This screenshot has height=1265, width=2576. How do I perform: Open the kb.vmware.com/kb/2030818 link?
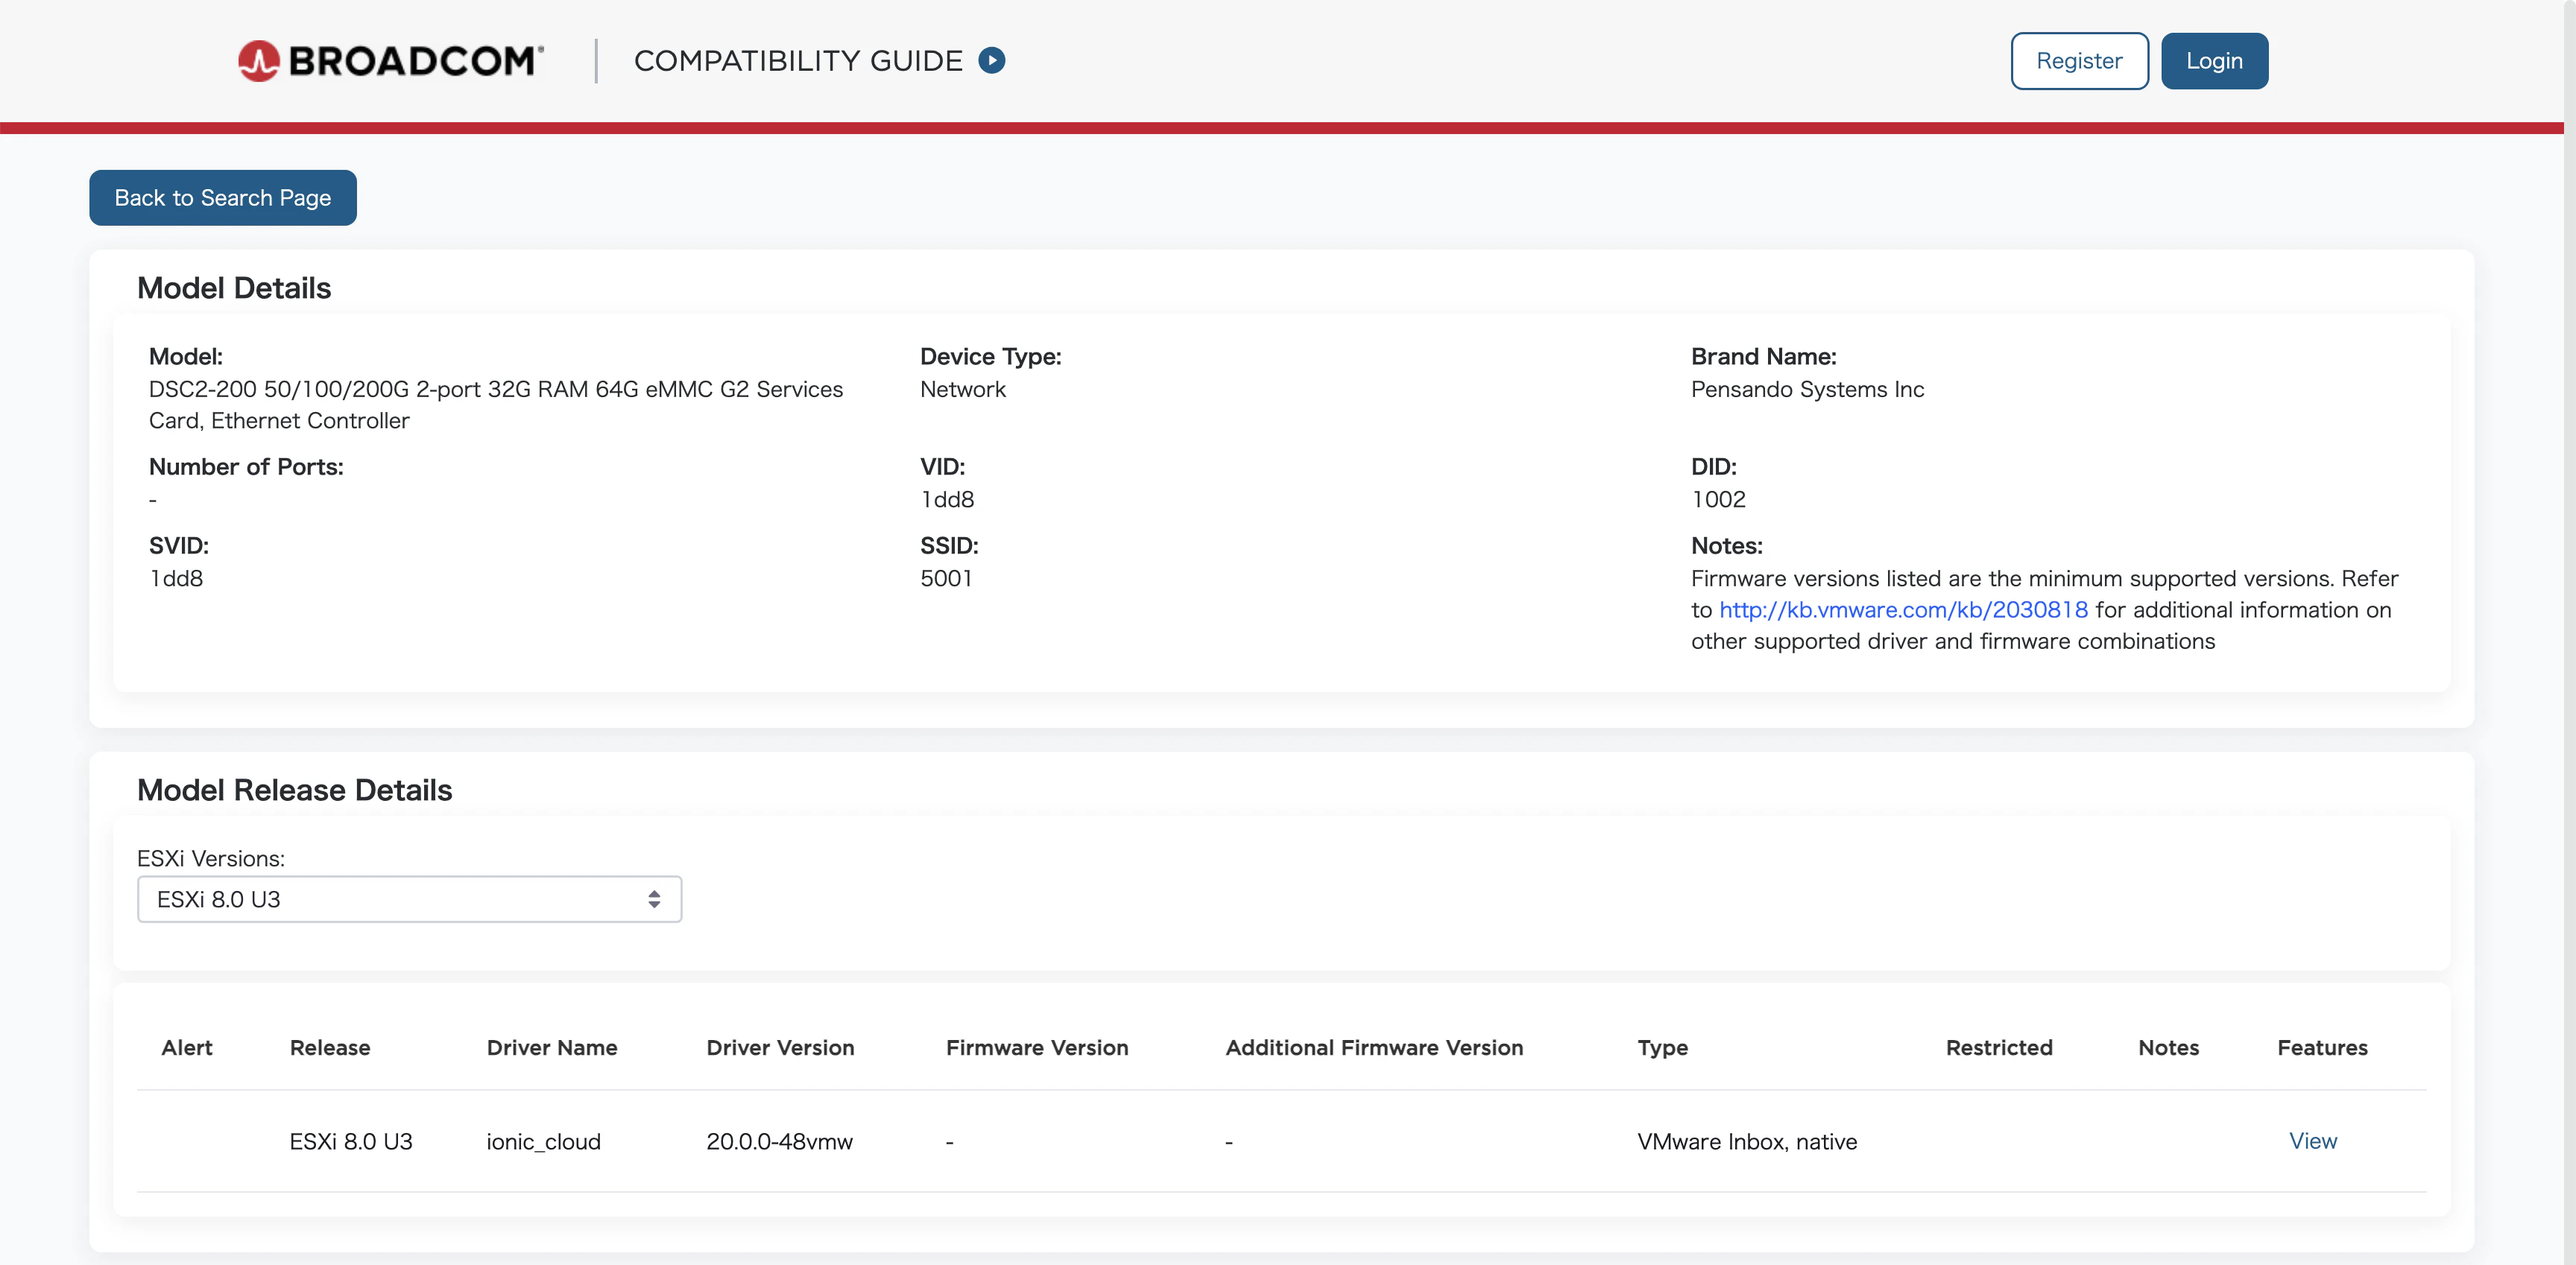point(1903,609)
